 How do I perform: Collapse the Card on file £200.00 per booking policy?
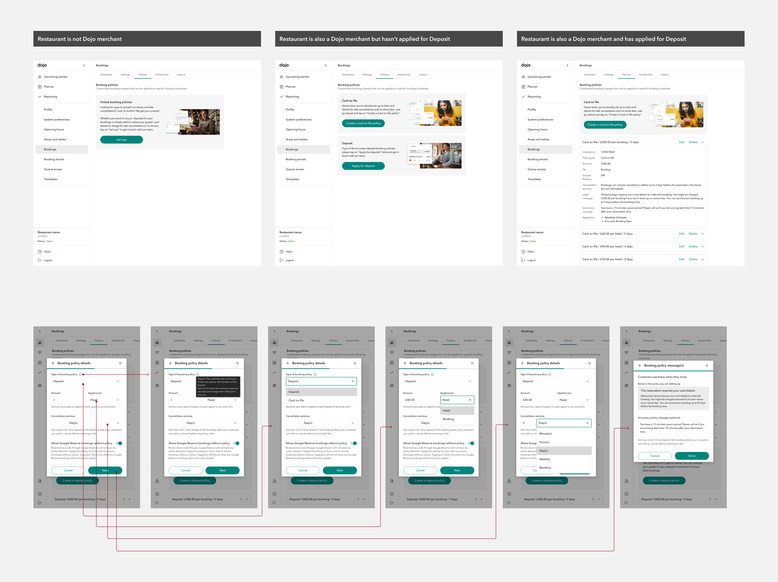[x=703, y=142]
